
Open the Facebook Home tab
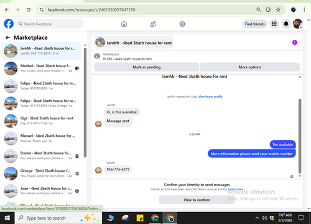(x=124, y=24)
